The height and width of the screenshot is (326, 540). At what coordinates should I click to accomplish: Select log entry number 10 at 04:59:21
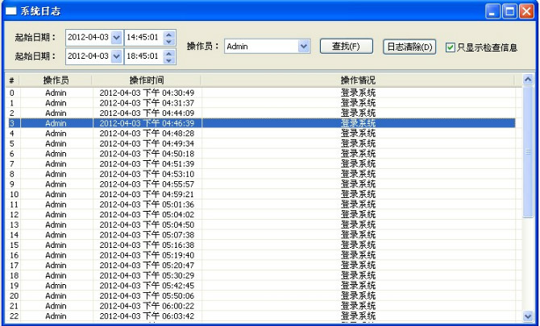pos(146,195)
